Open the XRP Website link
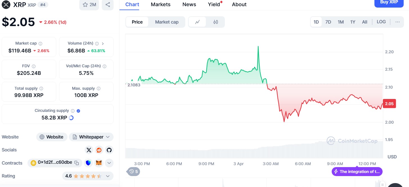Image resolution: width=409 pixels, height=187 pixels. (x=52, y=137)
